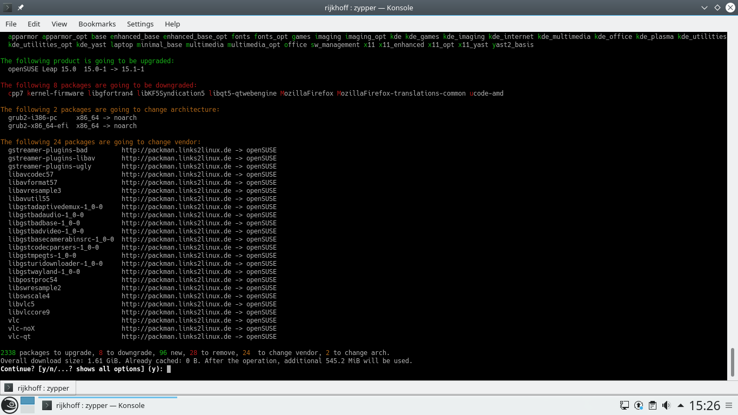Open the panel settings hamburger icon
Screen dimensions: 738x415
[729, 405]
